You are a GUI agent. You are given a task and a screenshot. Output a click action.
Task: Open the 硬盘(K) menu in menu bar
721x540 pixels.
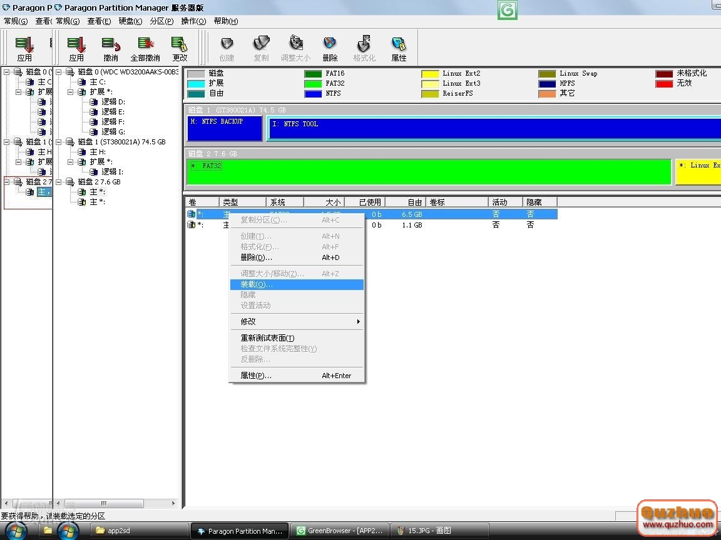[x=130, y=21]
